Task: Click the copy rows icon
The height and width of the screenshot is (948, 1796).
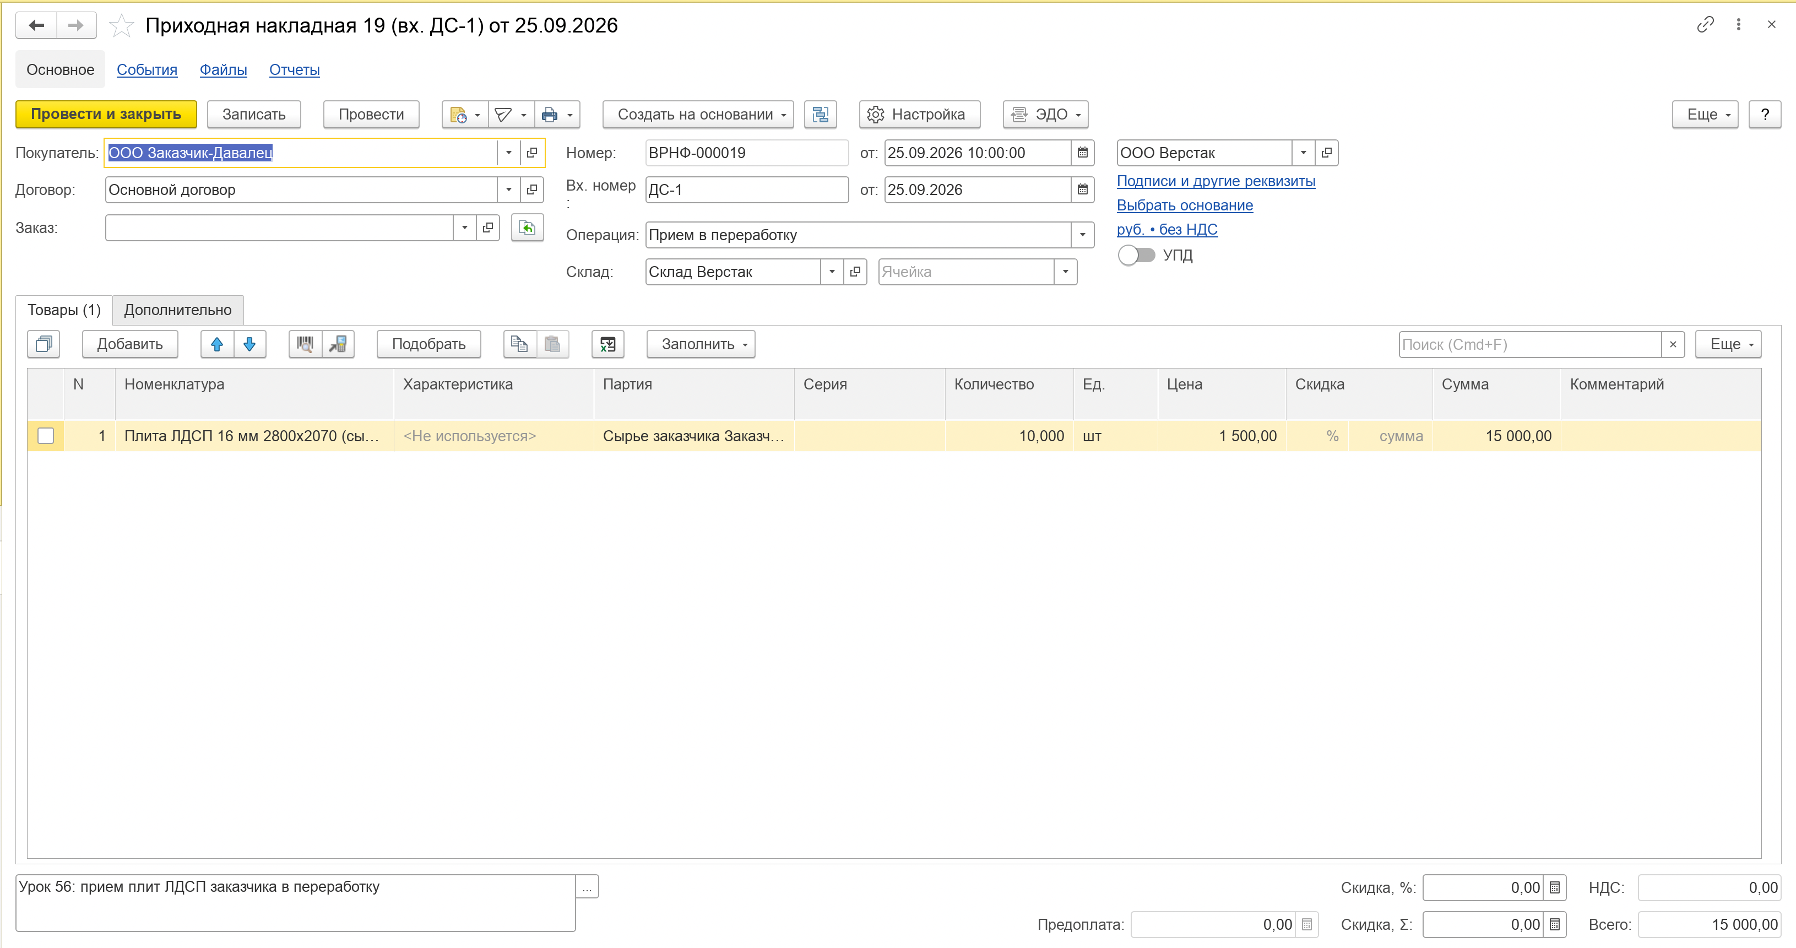Action: [x=519, y=344]
